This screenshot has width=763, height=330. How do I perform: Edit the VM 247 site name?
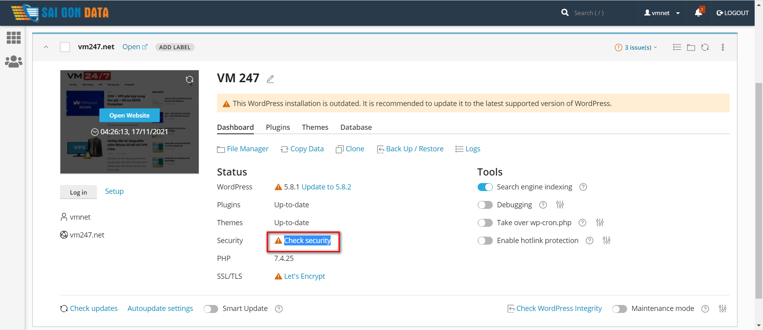pyautogui.click(x=270, y=79)
